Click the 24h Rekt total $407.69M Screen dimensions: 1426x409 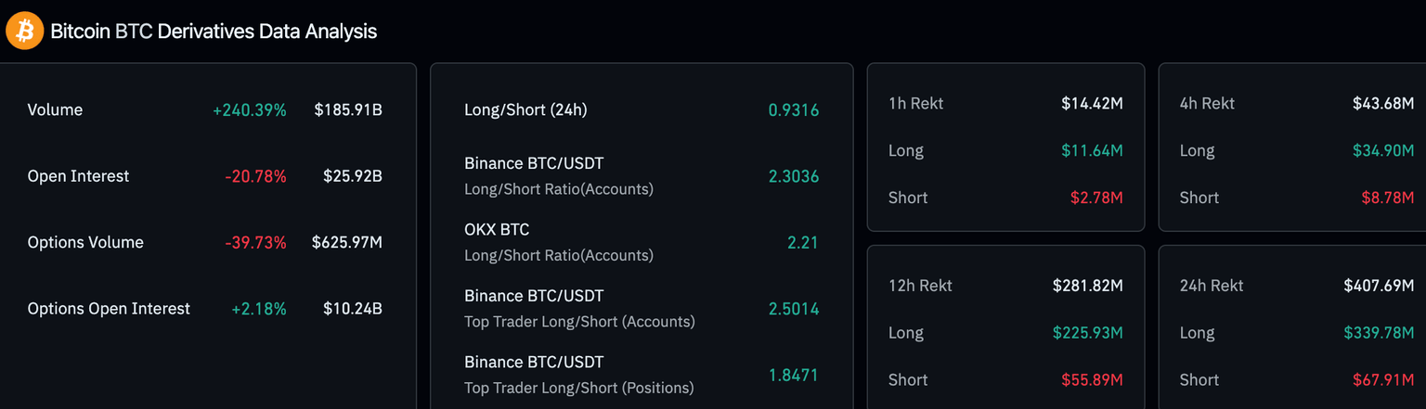(1379, 286)
